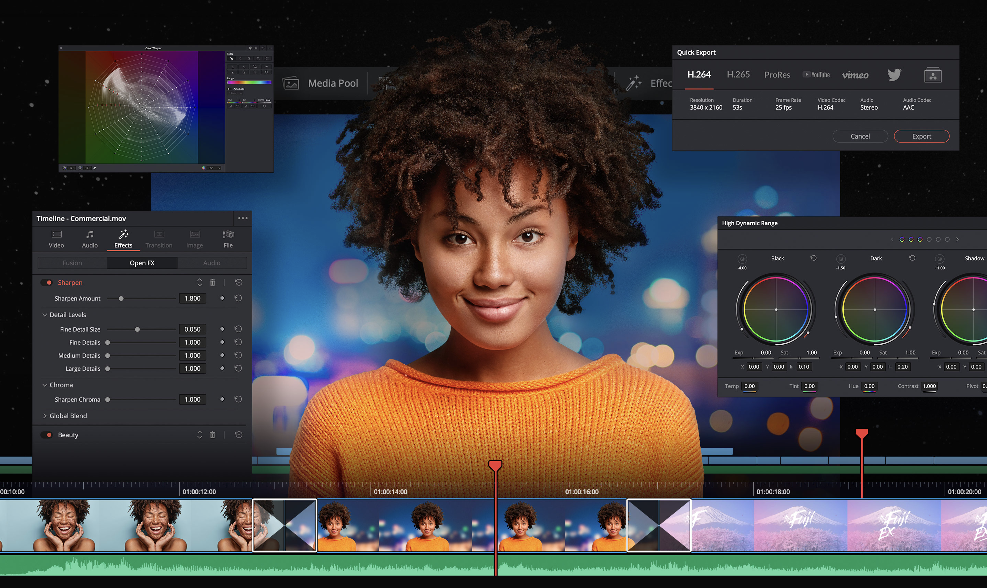Viewport: 987px width, 588px height.
Task: Open the Effects wand icon in toolbar
Action: pyautogui.click(x=634, y=83)
